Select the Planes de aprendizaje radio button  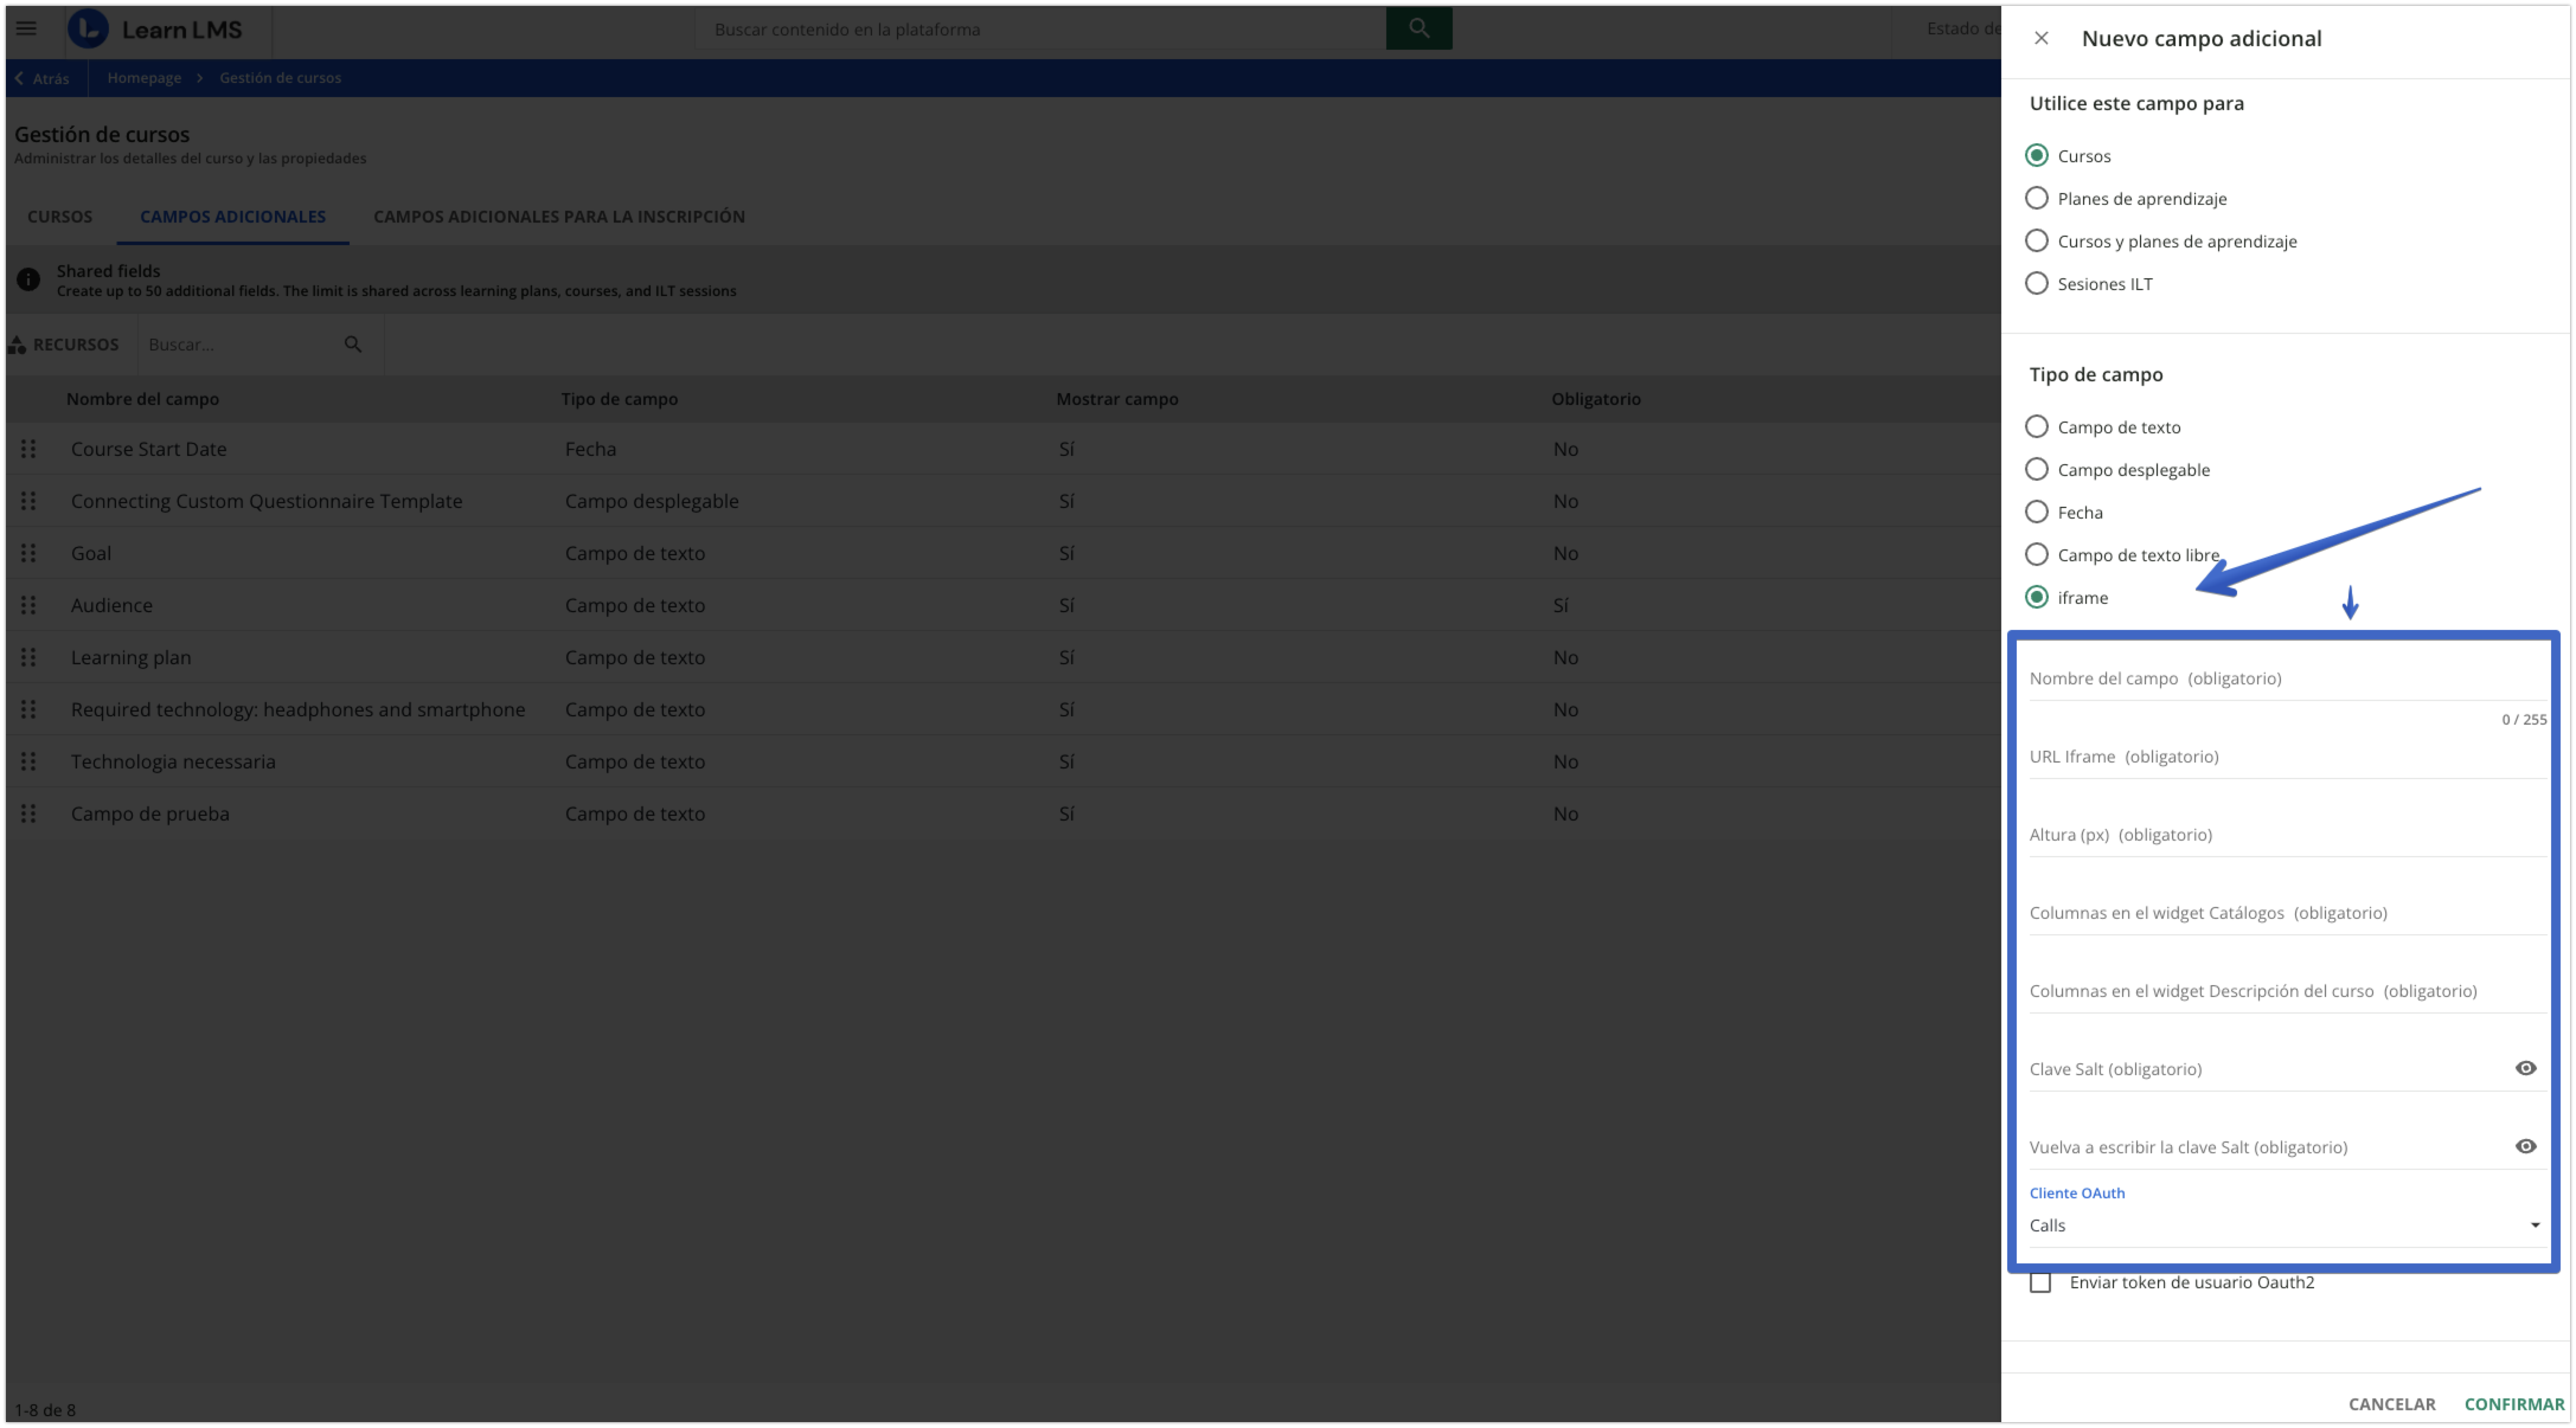point(2036,198)
